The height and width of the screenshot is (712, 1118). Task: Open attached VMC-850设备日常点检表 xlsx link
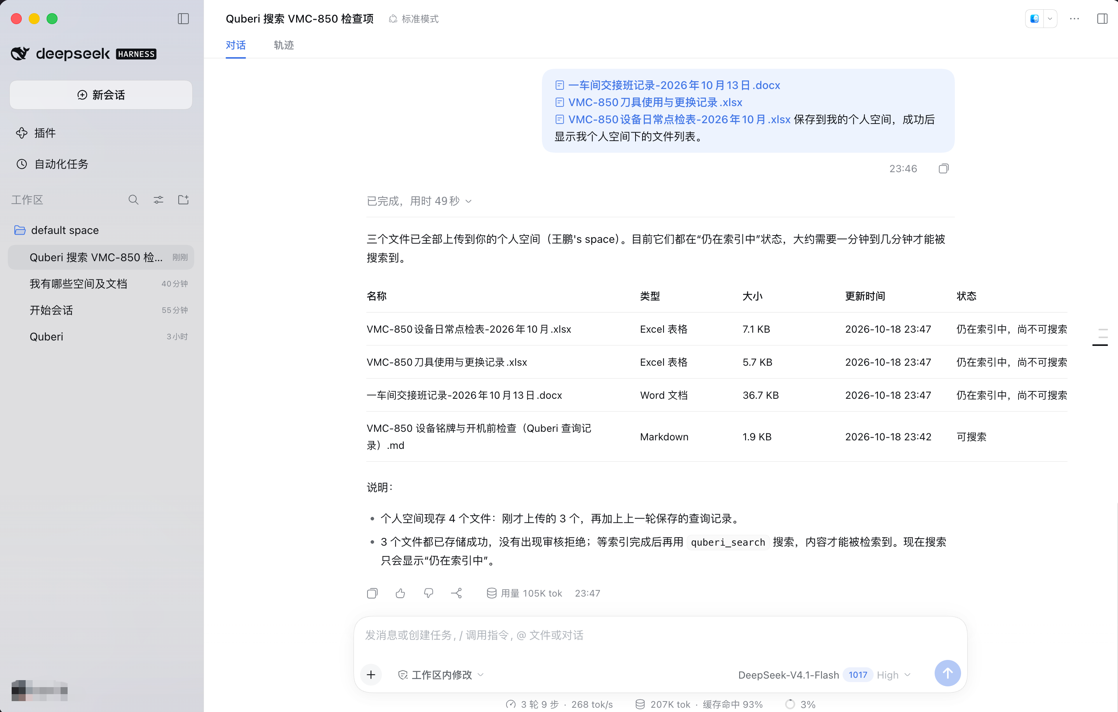[673, 120]
